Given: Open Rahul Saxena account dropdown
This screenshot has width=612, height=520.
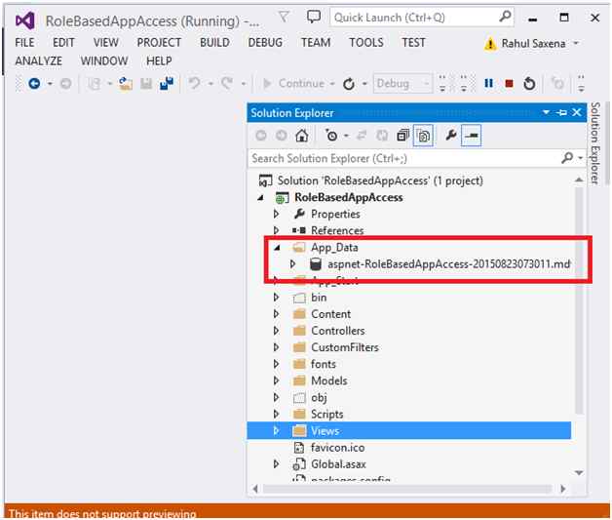Looking at the screenshot, I should click(576, 43).
